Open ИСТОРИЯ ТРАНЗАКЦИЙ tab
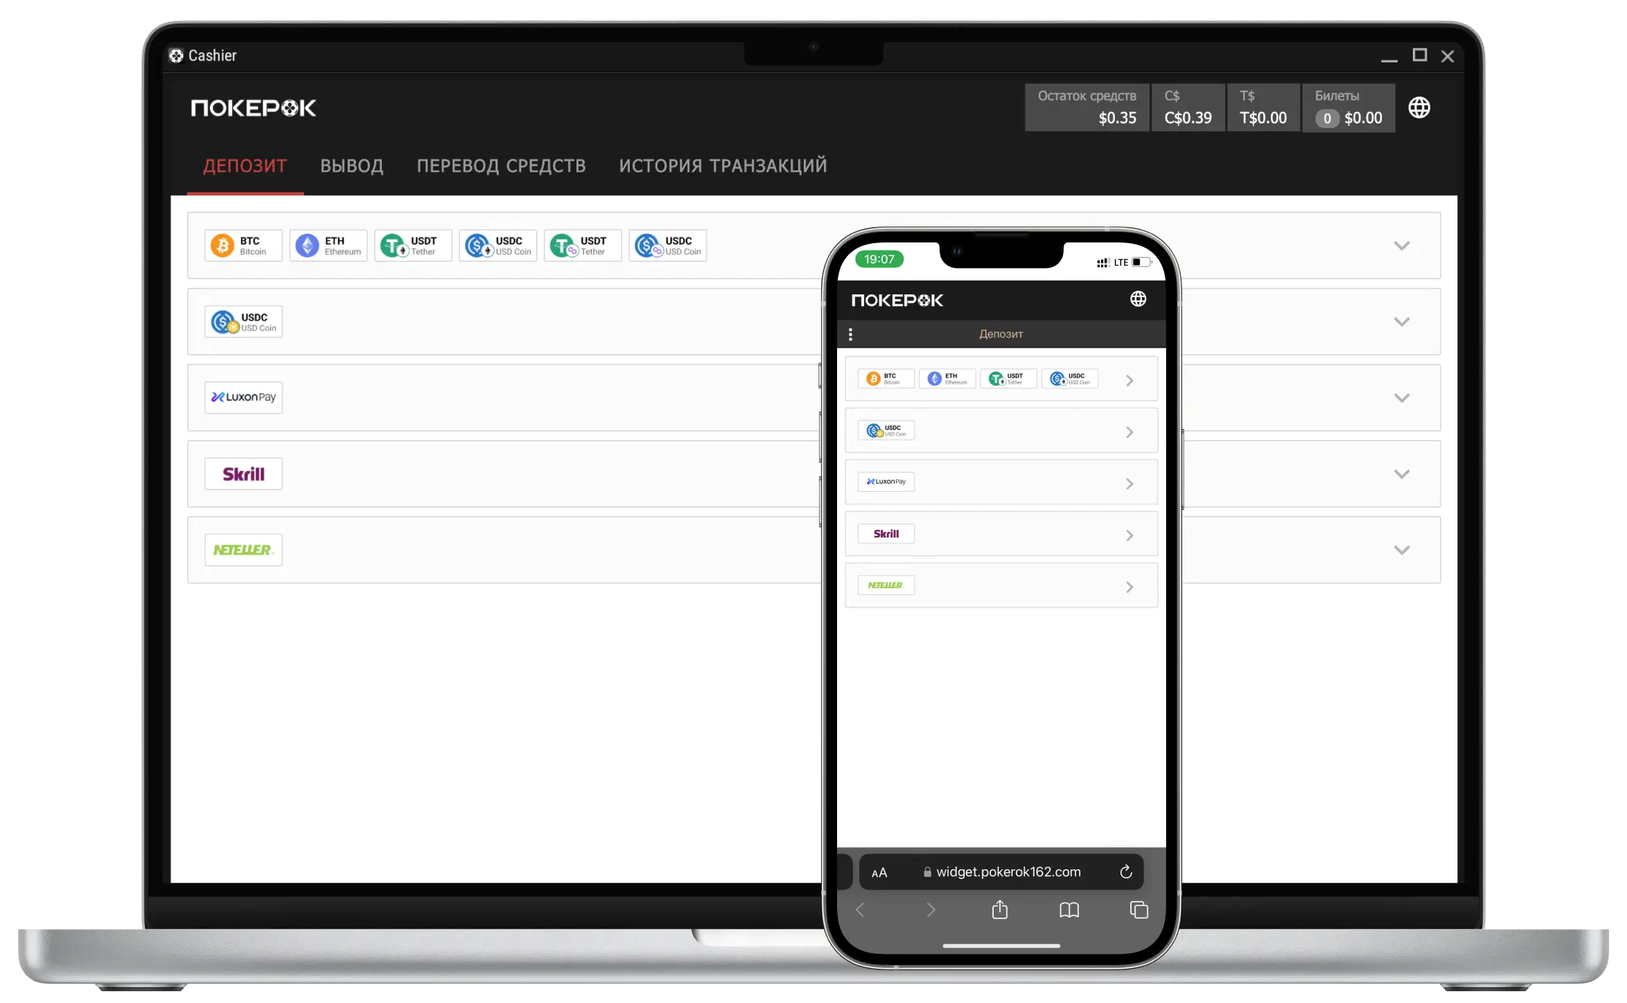 723,165
